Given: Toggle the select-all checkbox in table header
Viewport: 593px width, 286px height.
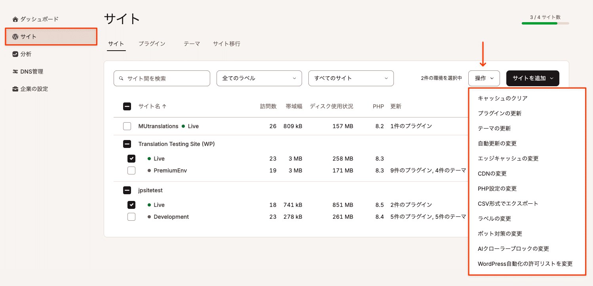Looking at the screenshot, I should point(127,106).
